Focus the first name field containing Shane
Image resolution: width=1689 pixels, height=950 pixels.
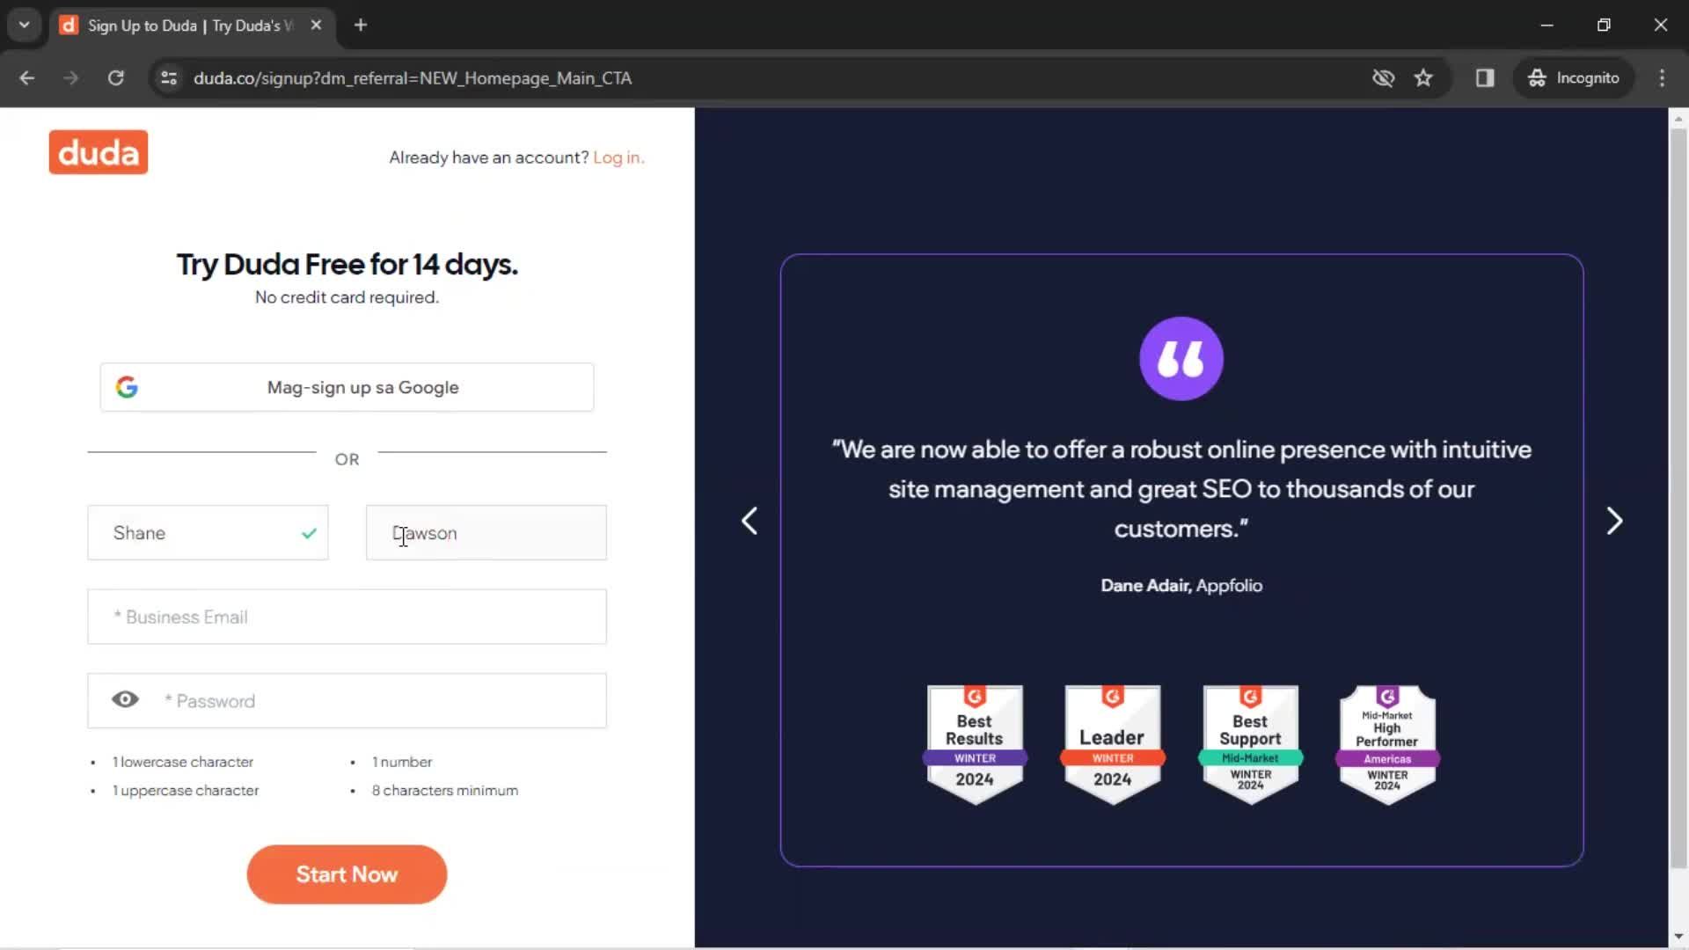pos(208,533)
